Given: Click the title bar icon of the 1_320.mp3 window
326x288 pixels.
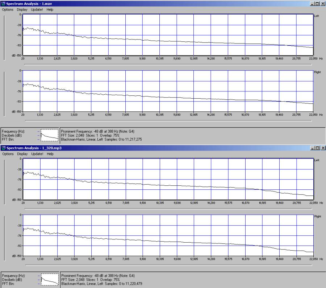Looking at the screenshot, I should pos(4,148).
